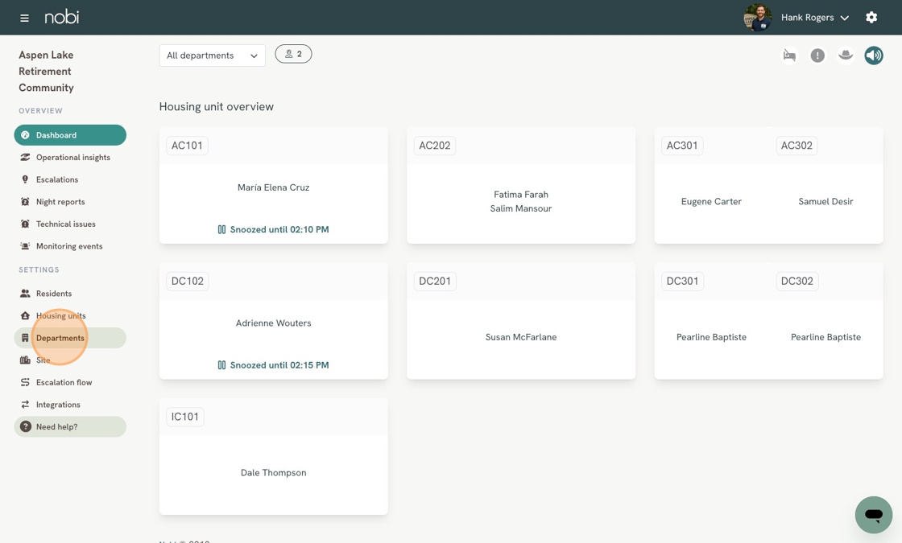Image resolution: width=902 pixels, height=543 pixels.
Task: Open the hamburger menu
Action: coord(24,18)
